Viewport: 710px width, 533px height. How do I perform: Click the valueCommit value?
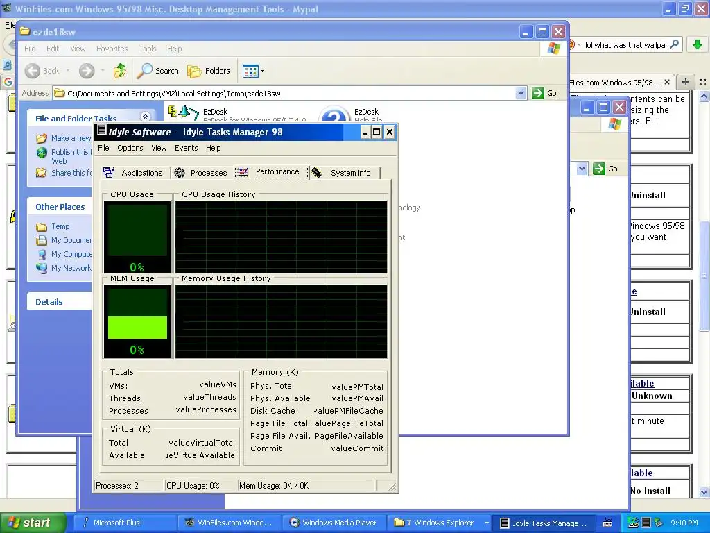[x=357, y=448]
